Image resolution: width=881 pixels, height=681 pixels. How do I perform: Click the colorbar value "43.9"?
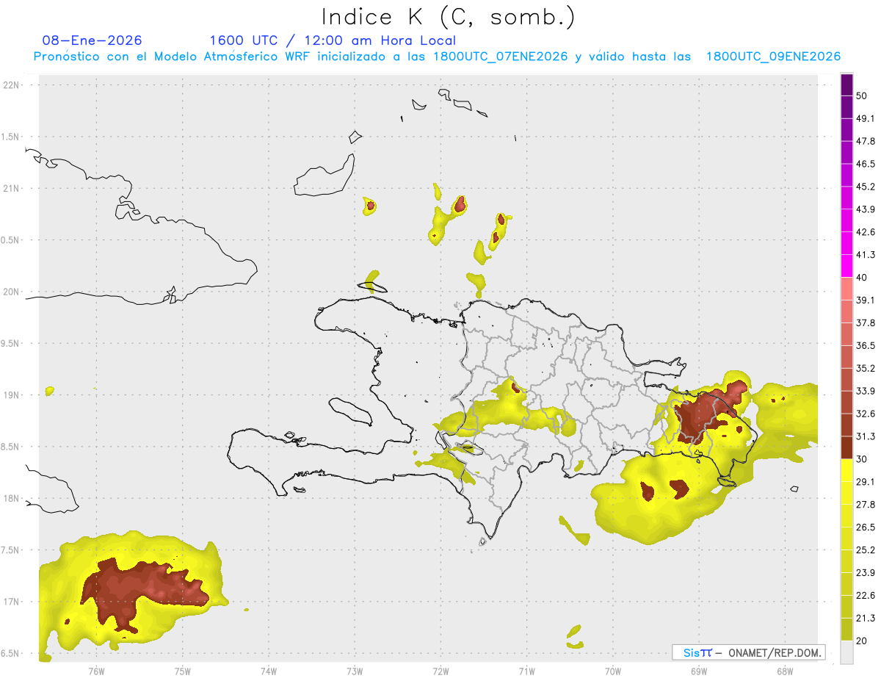pos(866,209)
